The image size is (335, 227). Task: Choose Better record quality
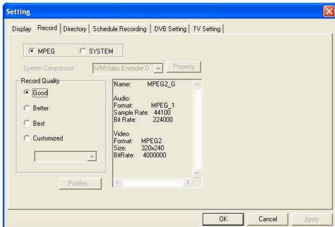(27, 108)
